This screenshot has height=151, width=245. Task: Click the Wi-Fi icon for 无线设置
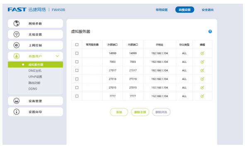pyautogui.click(x=17, y=34)
